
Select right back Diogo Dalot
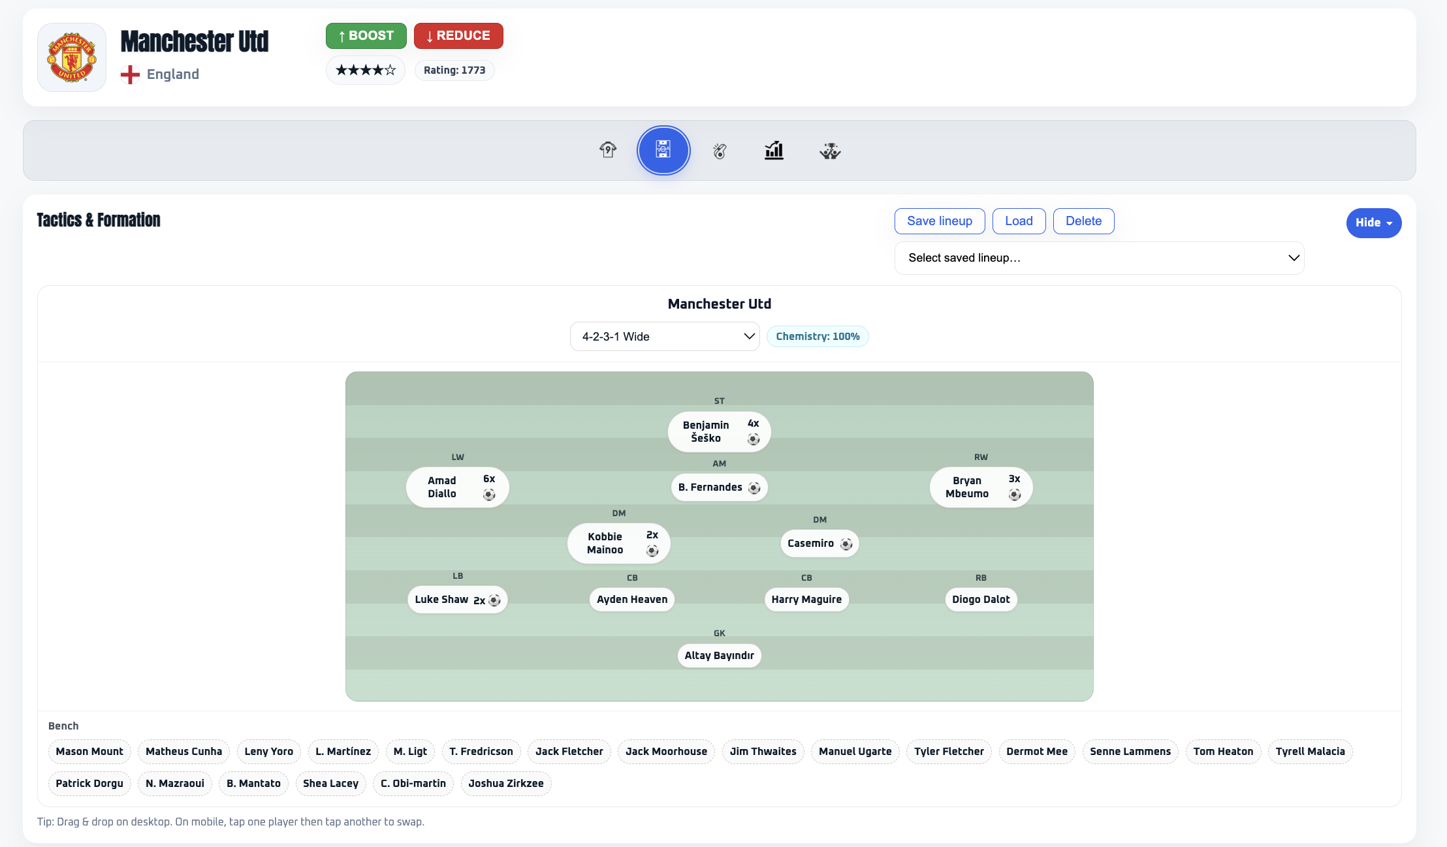pos(981,600)
